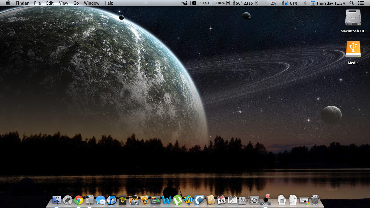
Task: Open the Help menu
Action: click(109, 3)
